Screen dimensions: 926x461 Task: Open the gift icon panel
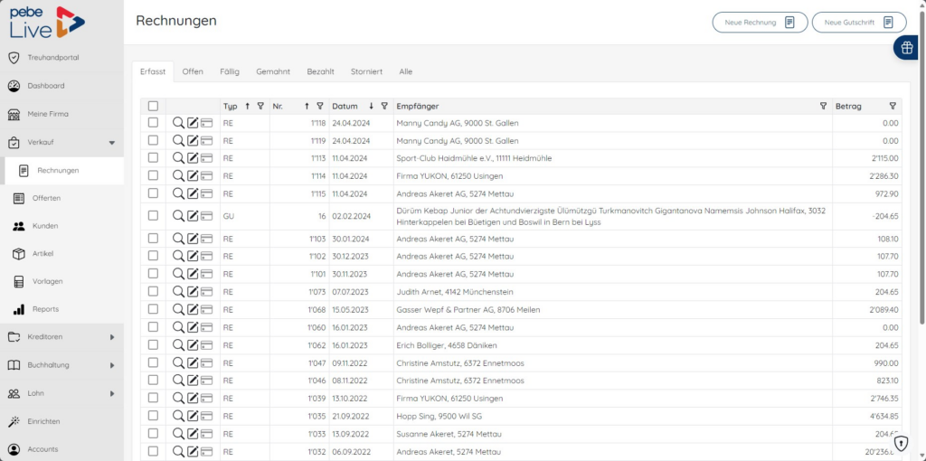pyautogui.click(x=908, y=48)
